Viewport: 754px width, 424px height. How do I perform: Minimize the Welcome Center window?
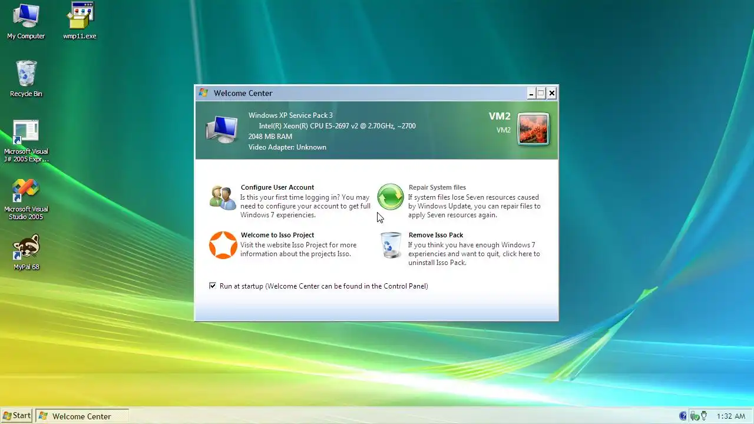pyautogui.click(x=531, y=93)
